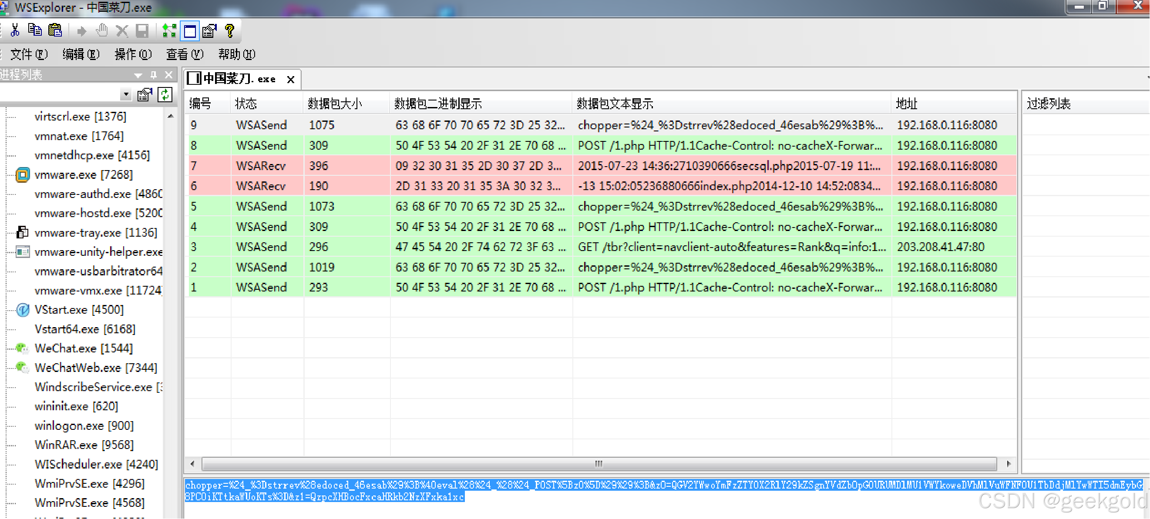This screenshot has width=1150, height=519.
Task: Toggle the highlighted window view toolbar button
Action: tap(190, 30)
